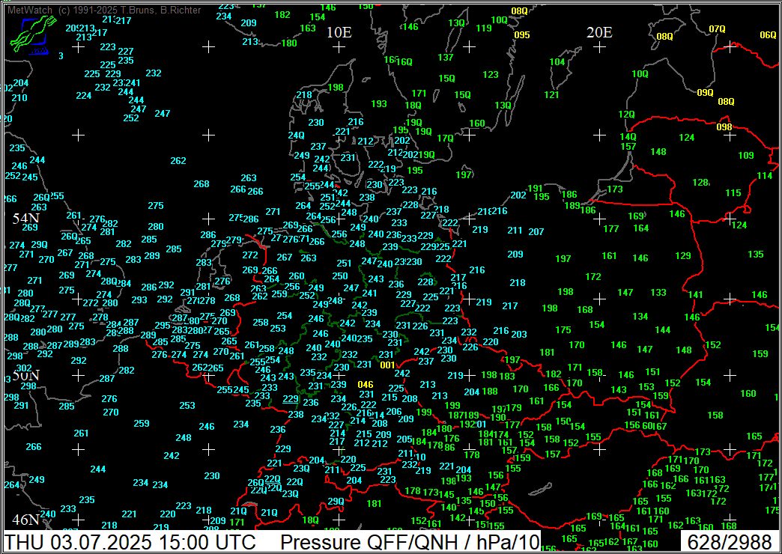Click the MetWatch green and blue logo icon
782x554 pixels.
click(32, 35)
